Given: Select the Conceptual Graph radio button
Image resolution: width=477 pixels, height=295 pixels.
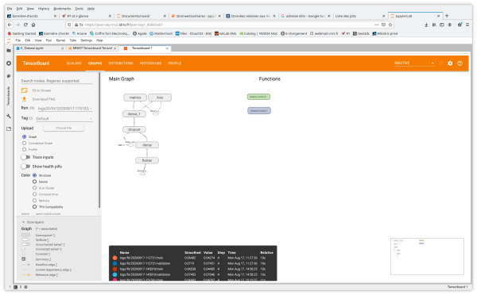Looking at the screenshot, I should (x=25, y=143).
